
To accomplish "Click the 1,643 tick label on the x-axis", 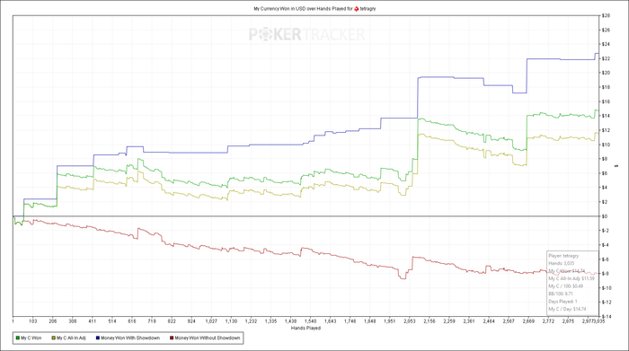I will coord(330,321).
